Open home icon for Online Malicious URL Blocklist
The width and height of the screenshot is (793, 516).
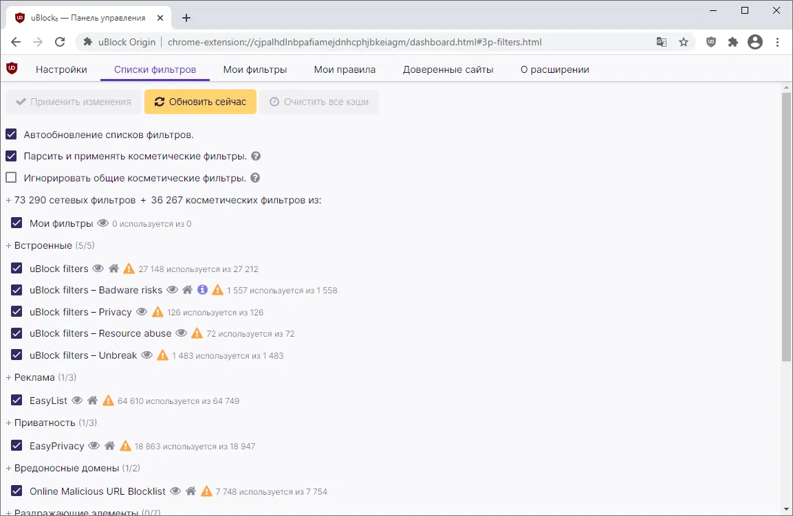tap(191, 491)
